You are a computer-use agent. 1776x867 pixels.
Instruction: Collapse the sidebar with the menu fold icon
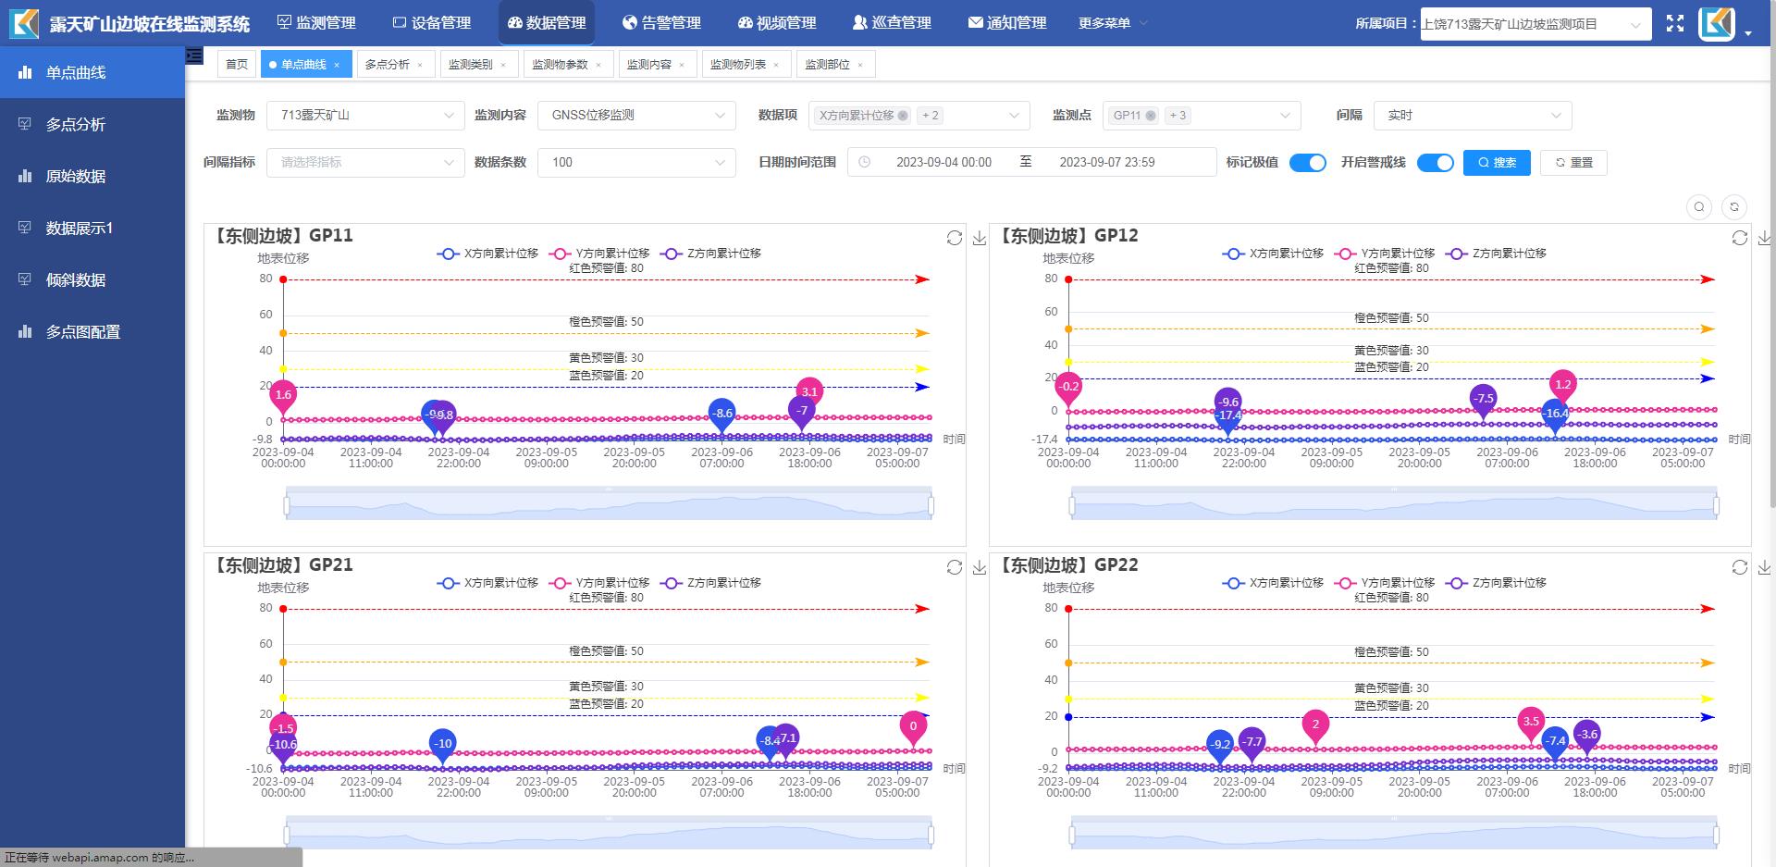coord(194,56)
